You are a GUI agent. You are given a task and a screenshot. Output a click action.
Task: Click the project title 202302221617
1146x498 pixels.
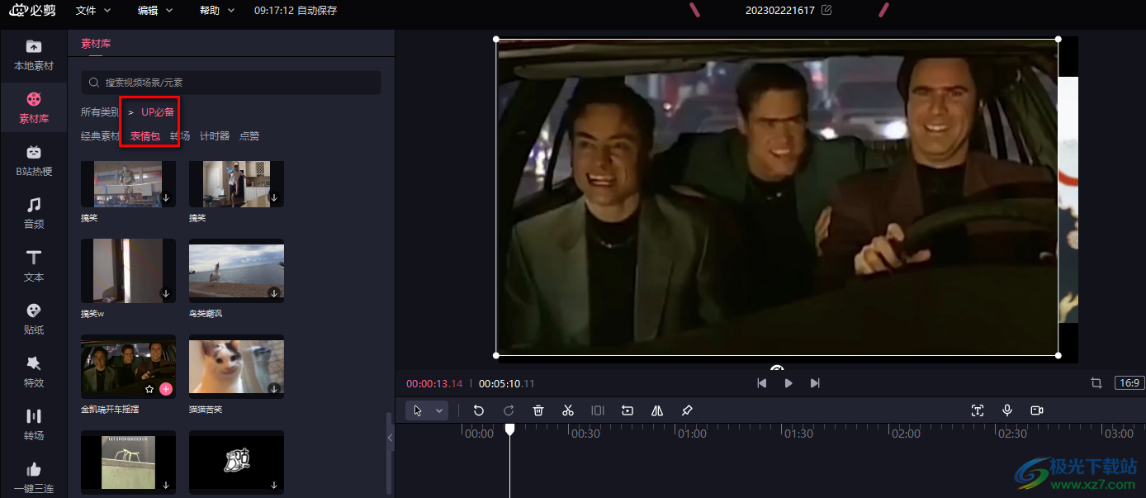[x=780, y=11]
